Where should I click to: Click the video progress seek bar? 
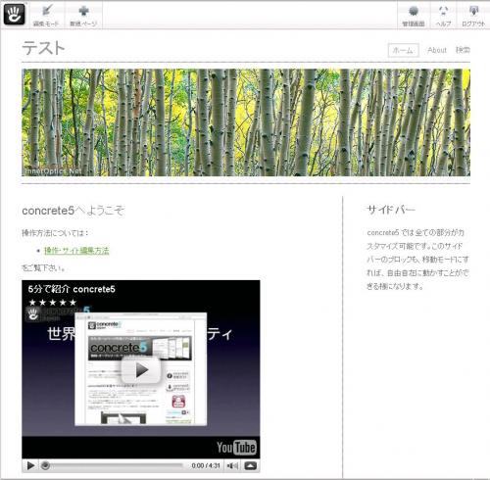tap(113, 465)
